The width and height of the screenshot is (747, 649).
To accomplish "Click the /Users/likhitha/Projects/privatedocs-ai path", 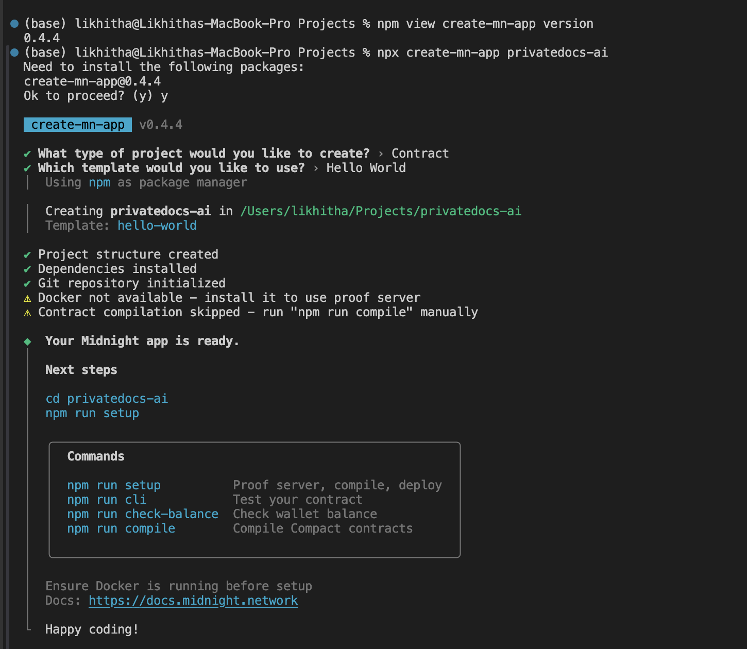I will pos(381,211).
